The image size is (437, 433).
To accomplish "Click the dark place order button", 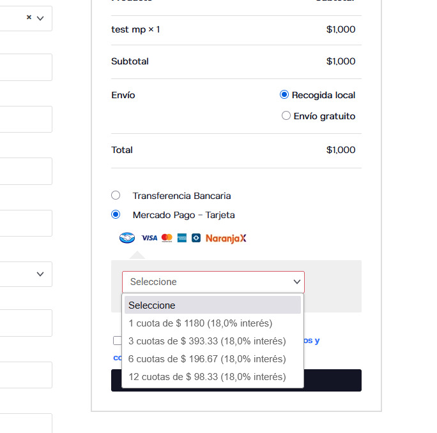I will coord(332,380).
